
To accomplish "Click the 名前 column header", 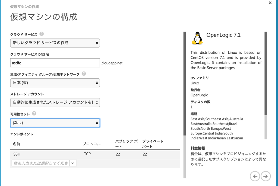I will 16,144.
